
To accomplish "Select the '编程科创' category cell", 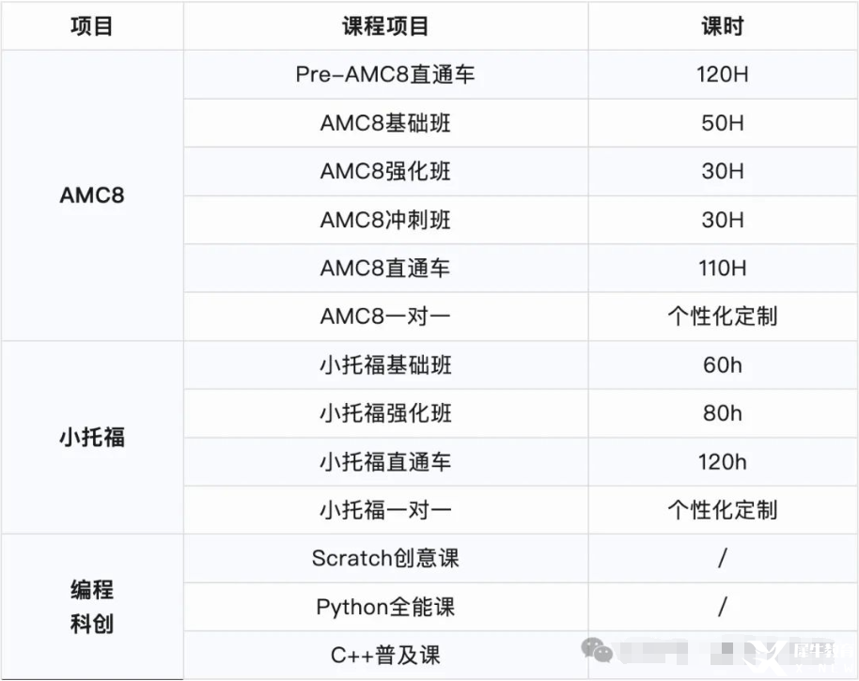I will (x=92, y=607).
